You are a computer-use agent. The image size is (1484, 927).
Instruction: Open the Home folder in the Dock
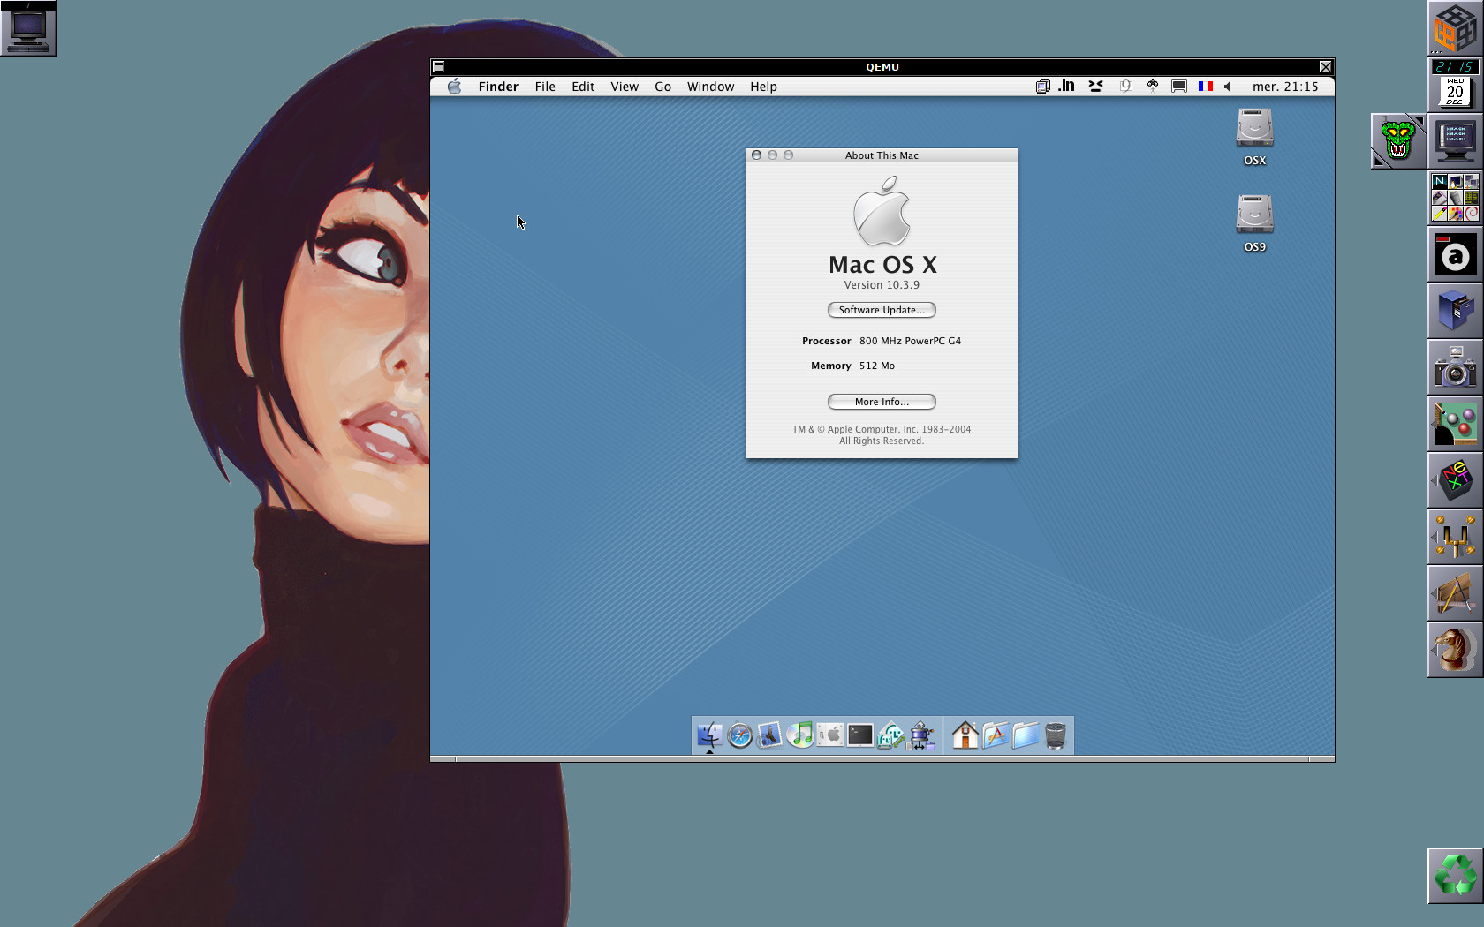coord(965,735)
